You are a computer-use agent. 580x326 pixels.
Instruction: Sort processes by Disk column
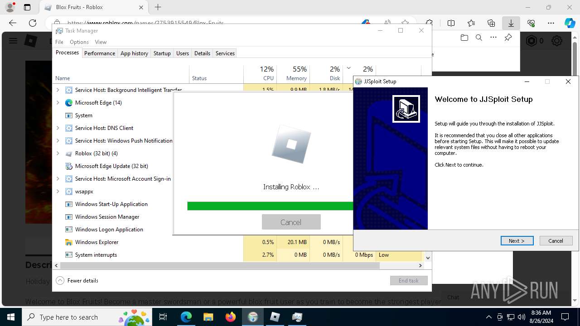pos(326,74)
